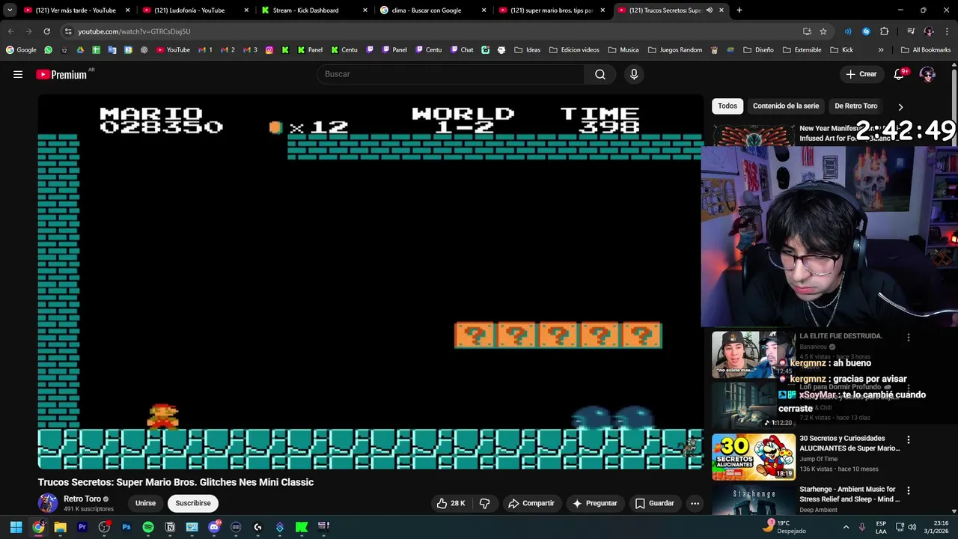The image size is (958, 539).
Task: Select the Todos filter chip
Action: (727, 106)
